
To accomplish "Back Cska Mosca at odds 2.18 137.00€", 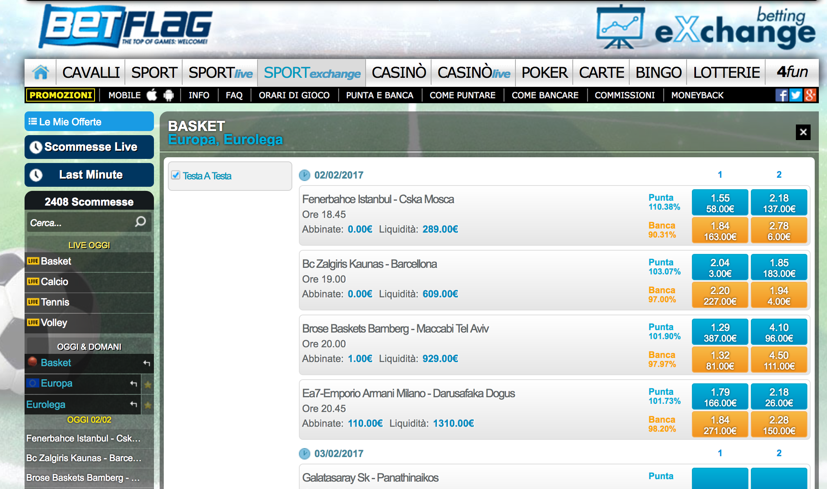I will pyautogui.click(x=779, y=203).
